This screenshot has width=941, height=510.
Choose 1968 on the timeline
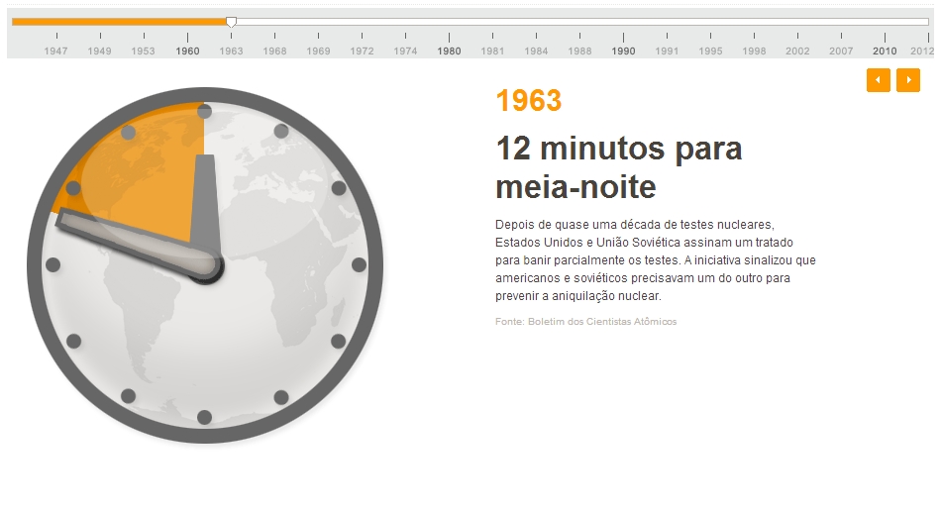[274, 51]
